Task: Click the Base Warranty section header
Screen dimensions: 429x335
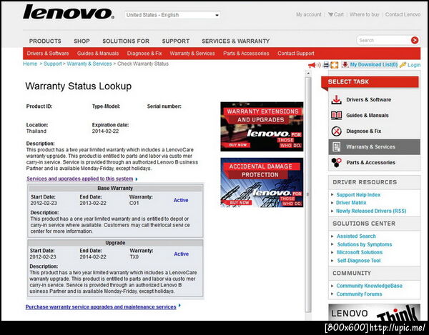Action: click(115, 188)
